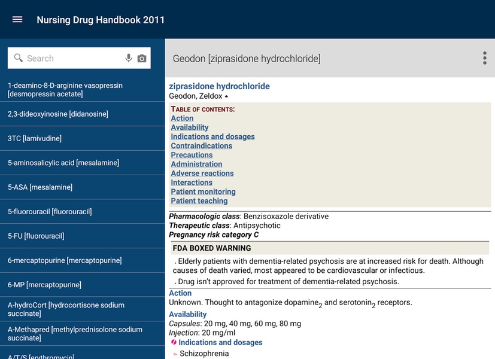Open Patient monitoring link
The height and width of the screenshot is (359, 495).
[203, 191]
